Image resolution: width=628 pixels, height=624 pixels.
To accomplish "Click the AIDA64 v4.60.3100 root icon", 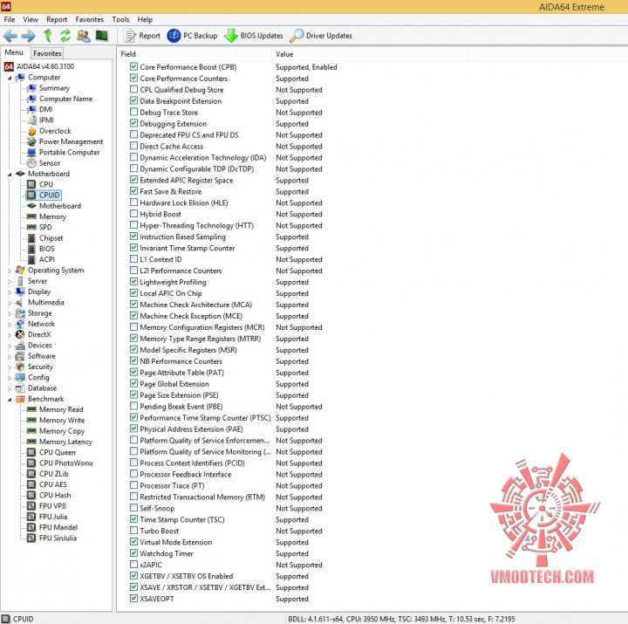I will 9,66.
